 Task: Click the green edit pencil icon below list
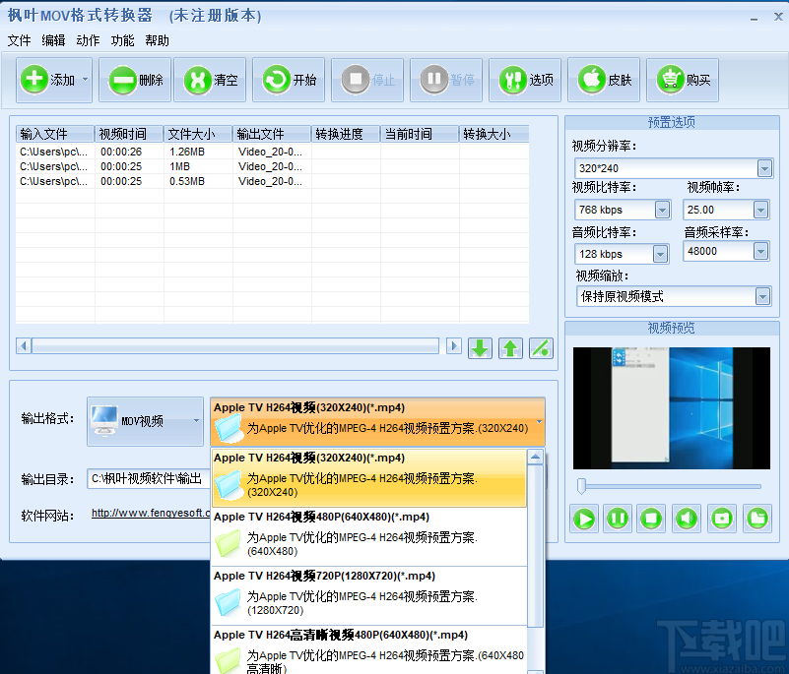pyautogui.click(x=542, y=347)
